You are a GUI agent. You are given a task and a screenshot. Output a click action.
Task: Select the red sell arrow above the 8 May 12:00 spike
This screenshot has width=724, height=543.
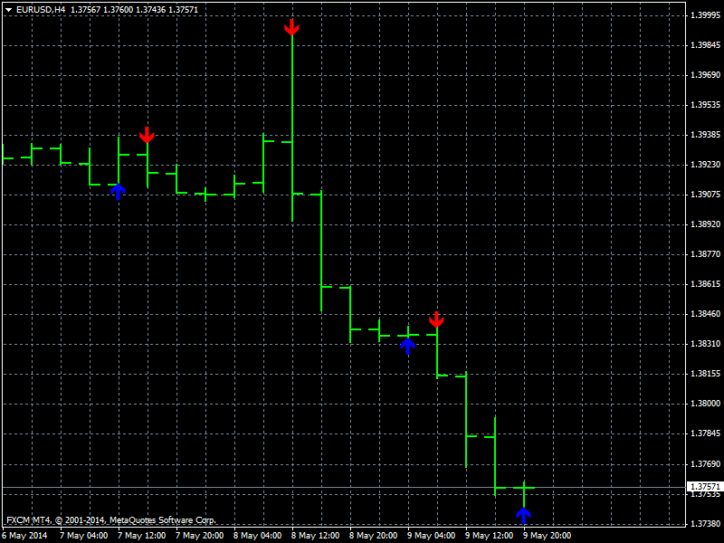tap(291, 27)
